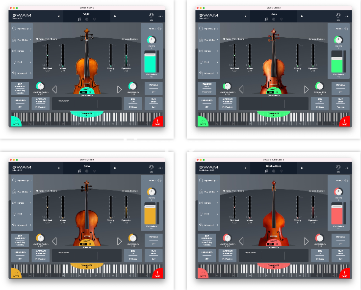Open Advanced settings in Violin window

click(22, 73)
